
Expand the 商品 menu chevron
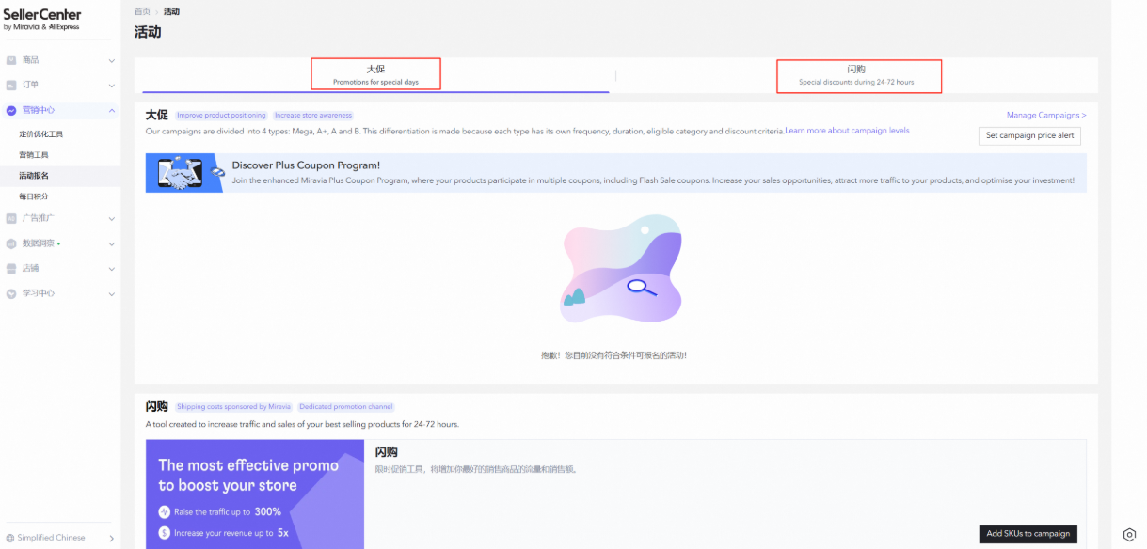coord(111,60)
